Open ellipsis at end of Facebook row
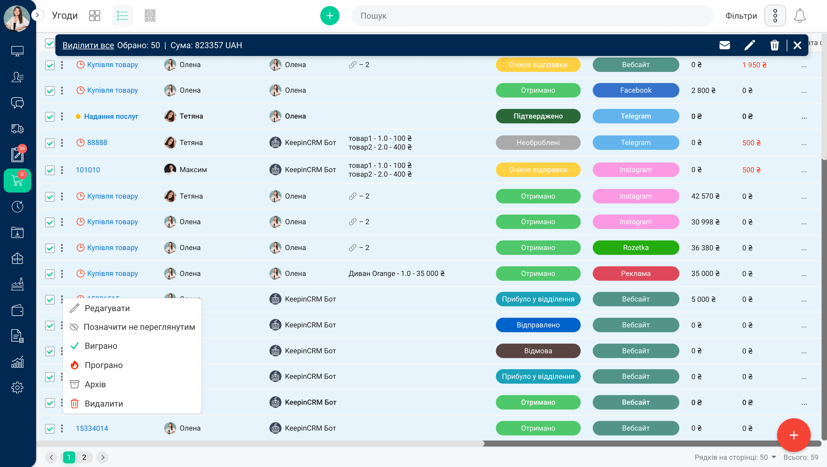This screenshot has width=827, height=467. tap(804, 91)
